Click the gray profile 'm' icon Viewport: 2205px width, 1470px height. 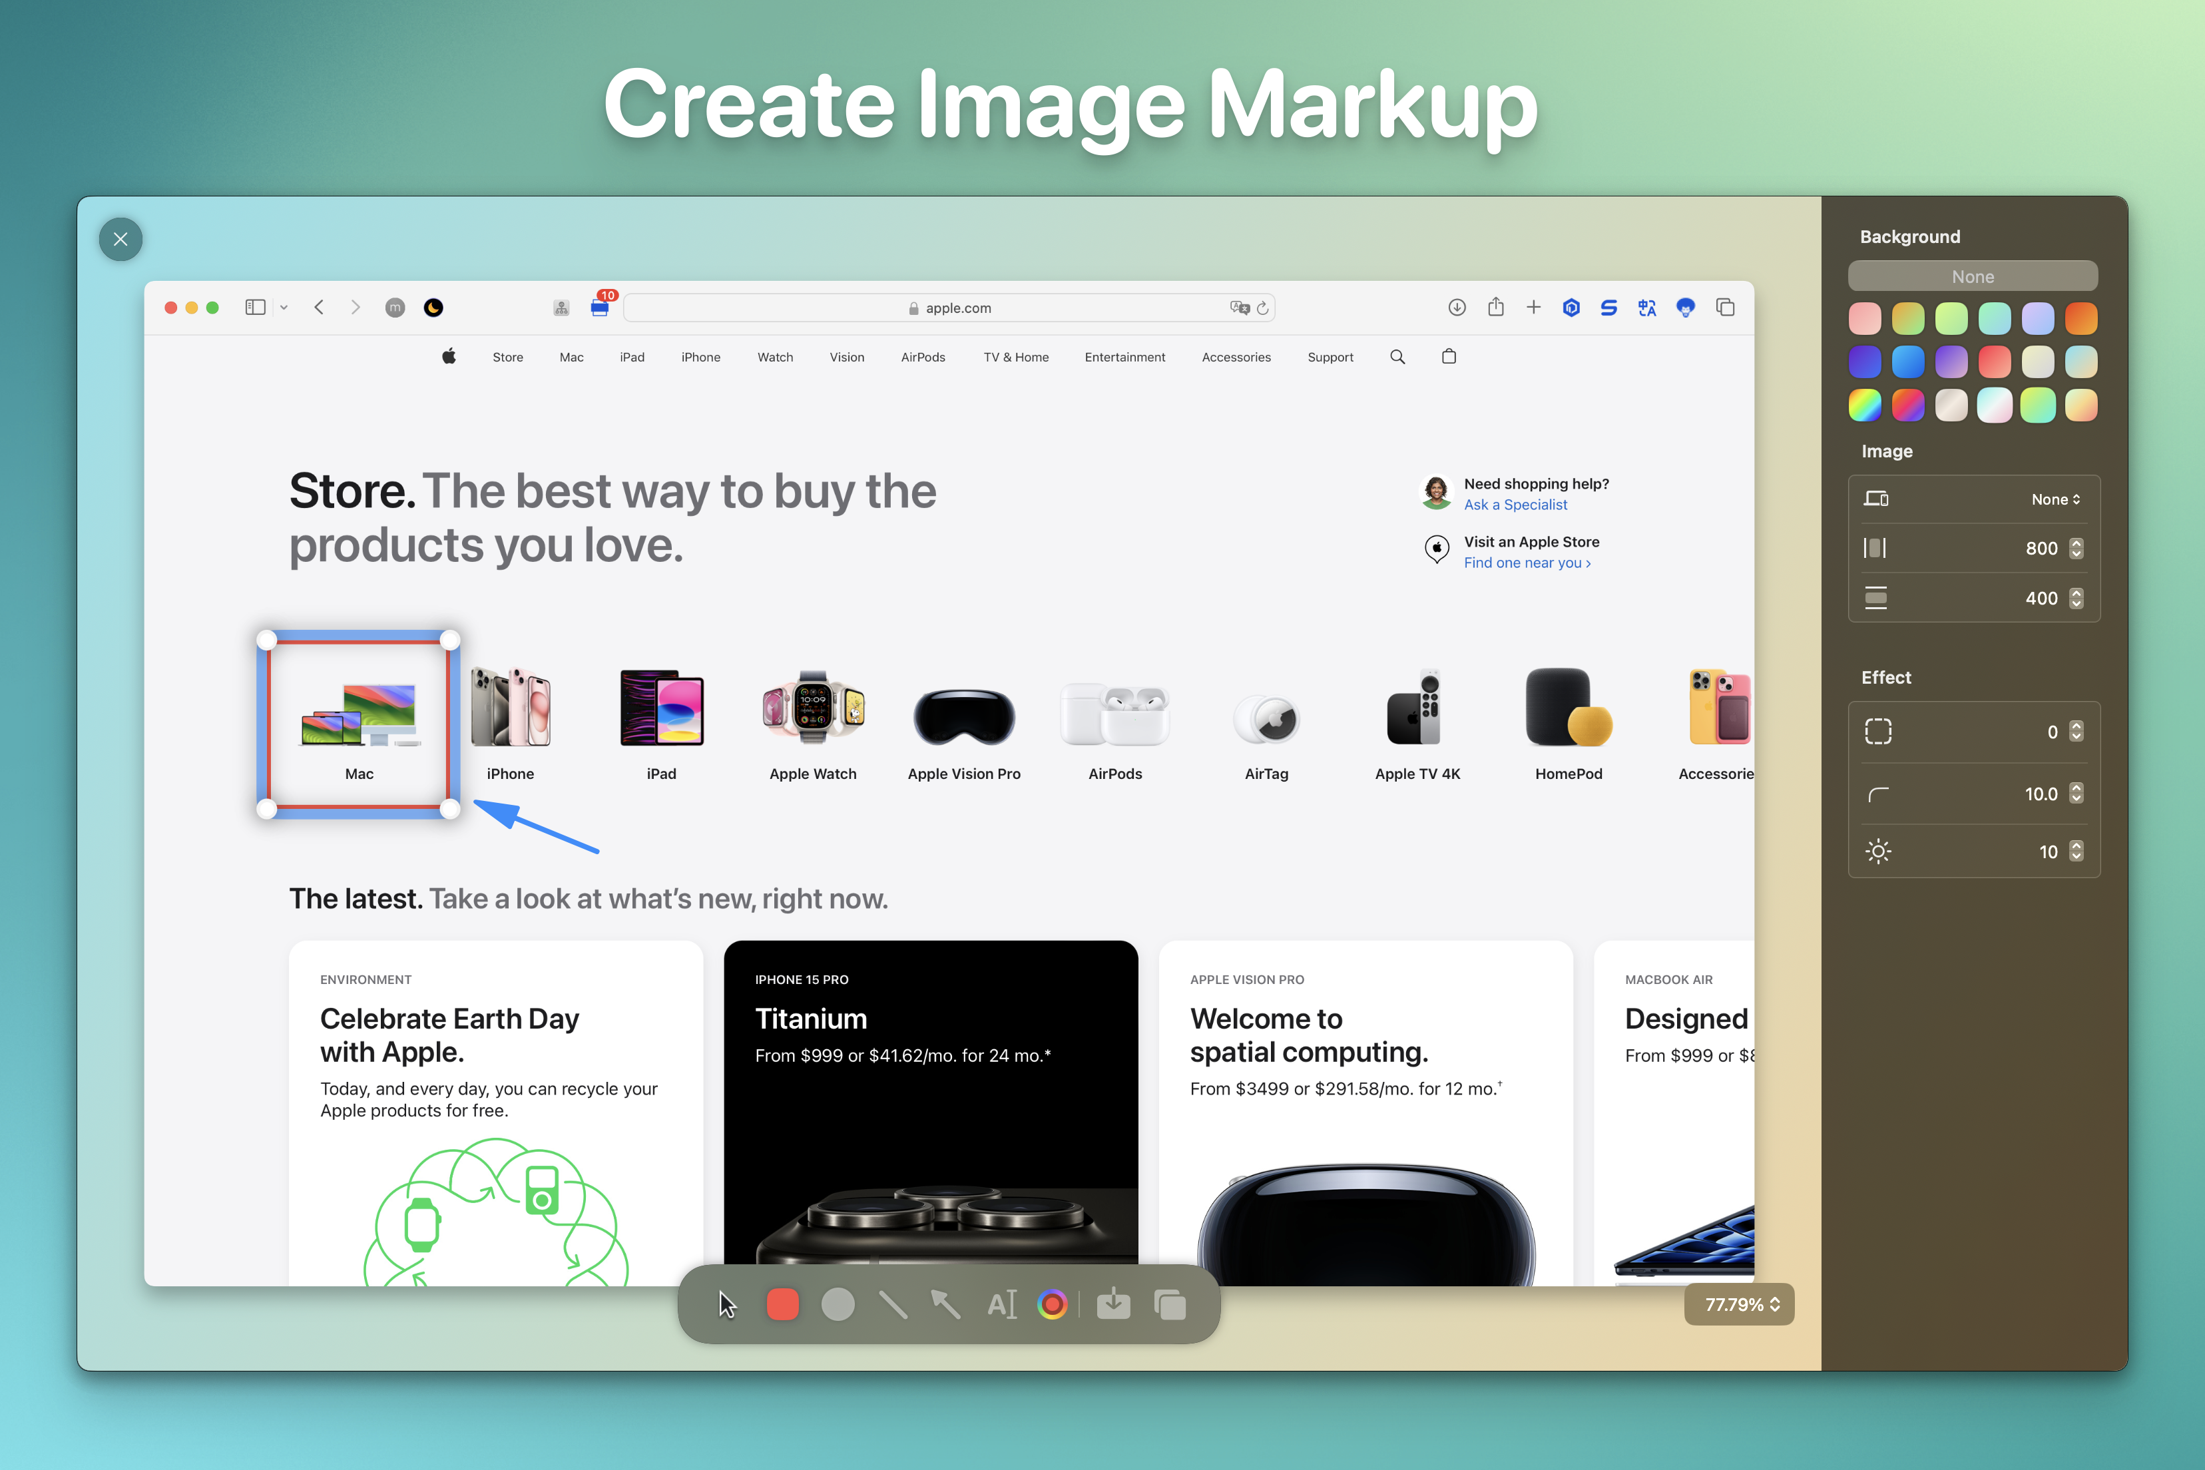point(395,308)
